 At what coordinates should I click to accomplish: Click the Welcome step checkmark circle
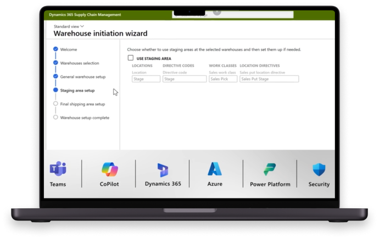[55, 49]
